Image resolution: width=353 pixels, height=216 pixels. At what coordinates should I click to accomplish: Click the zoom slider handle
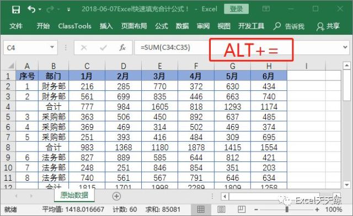point(287,209)
